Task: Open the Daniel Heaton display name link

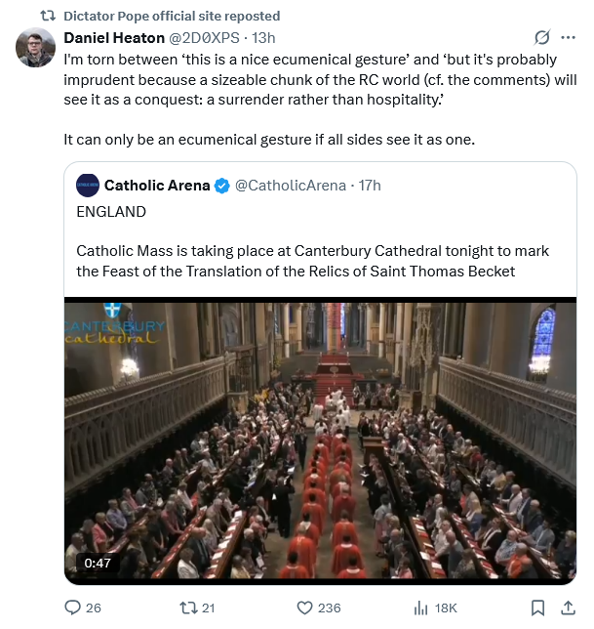Action: click(114, 38)
